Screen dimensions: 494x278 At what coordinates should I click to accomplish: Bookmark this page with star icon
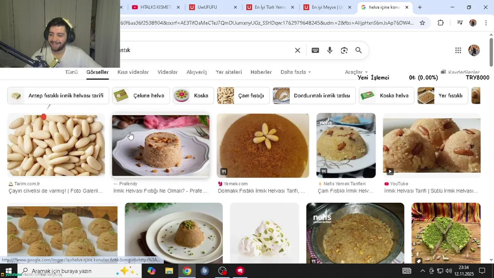(x=422, y=23)
